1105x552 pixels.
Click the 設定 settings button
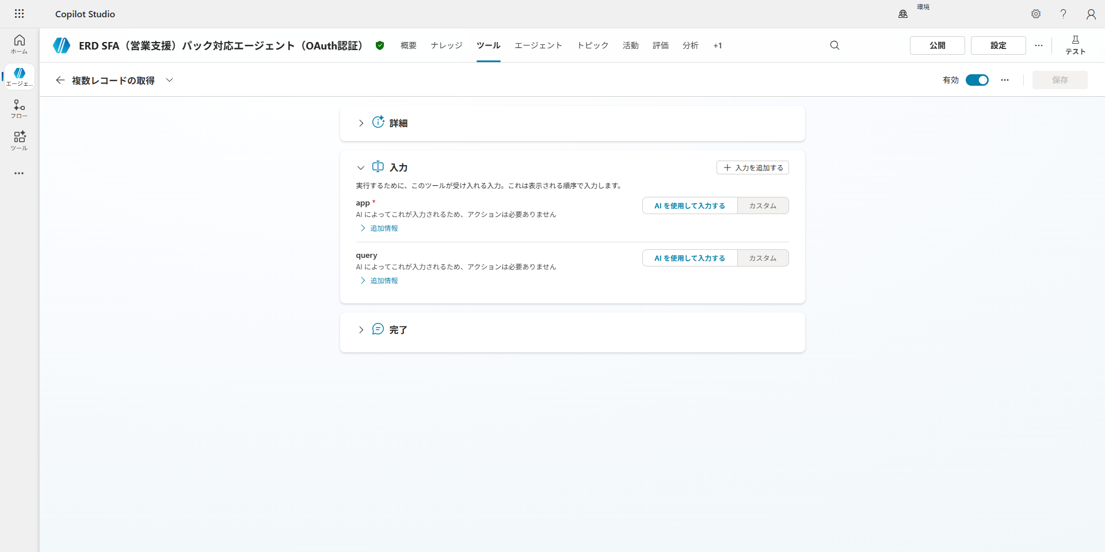pyautogui.click(x=999, y=45)
